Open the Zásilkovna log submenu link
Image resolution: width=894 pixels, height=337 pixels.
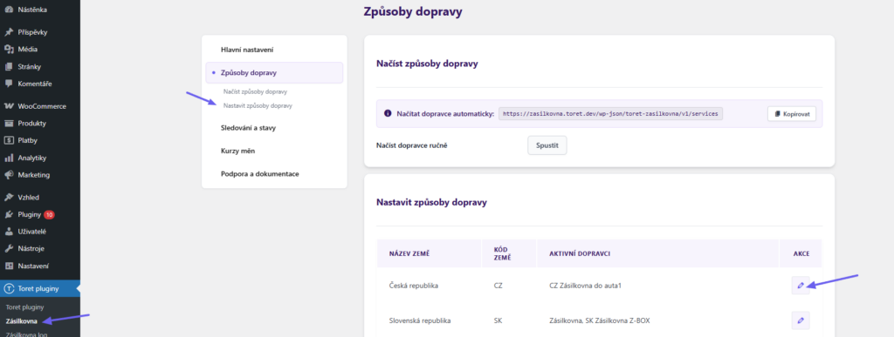point(26,334)
